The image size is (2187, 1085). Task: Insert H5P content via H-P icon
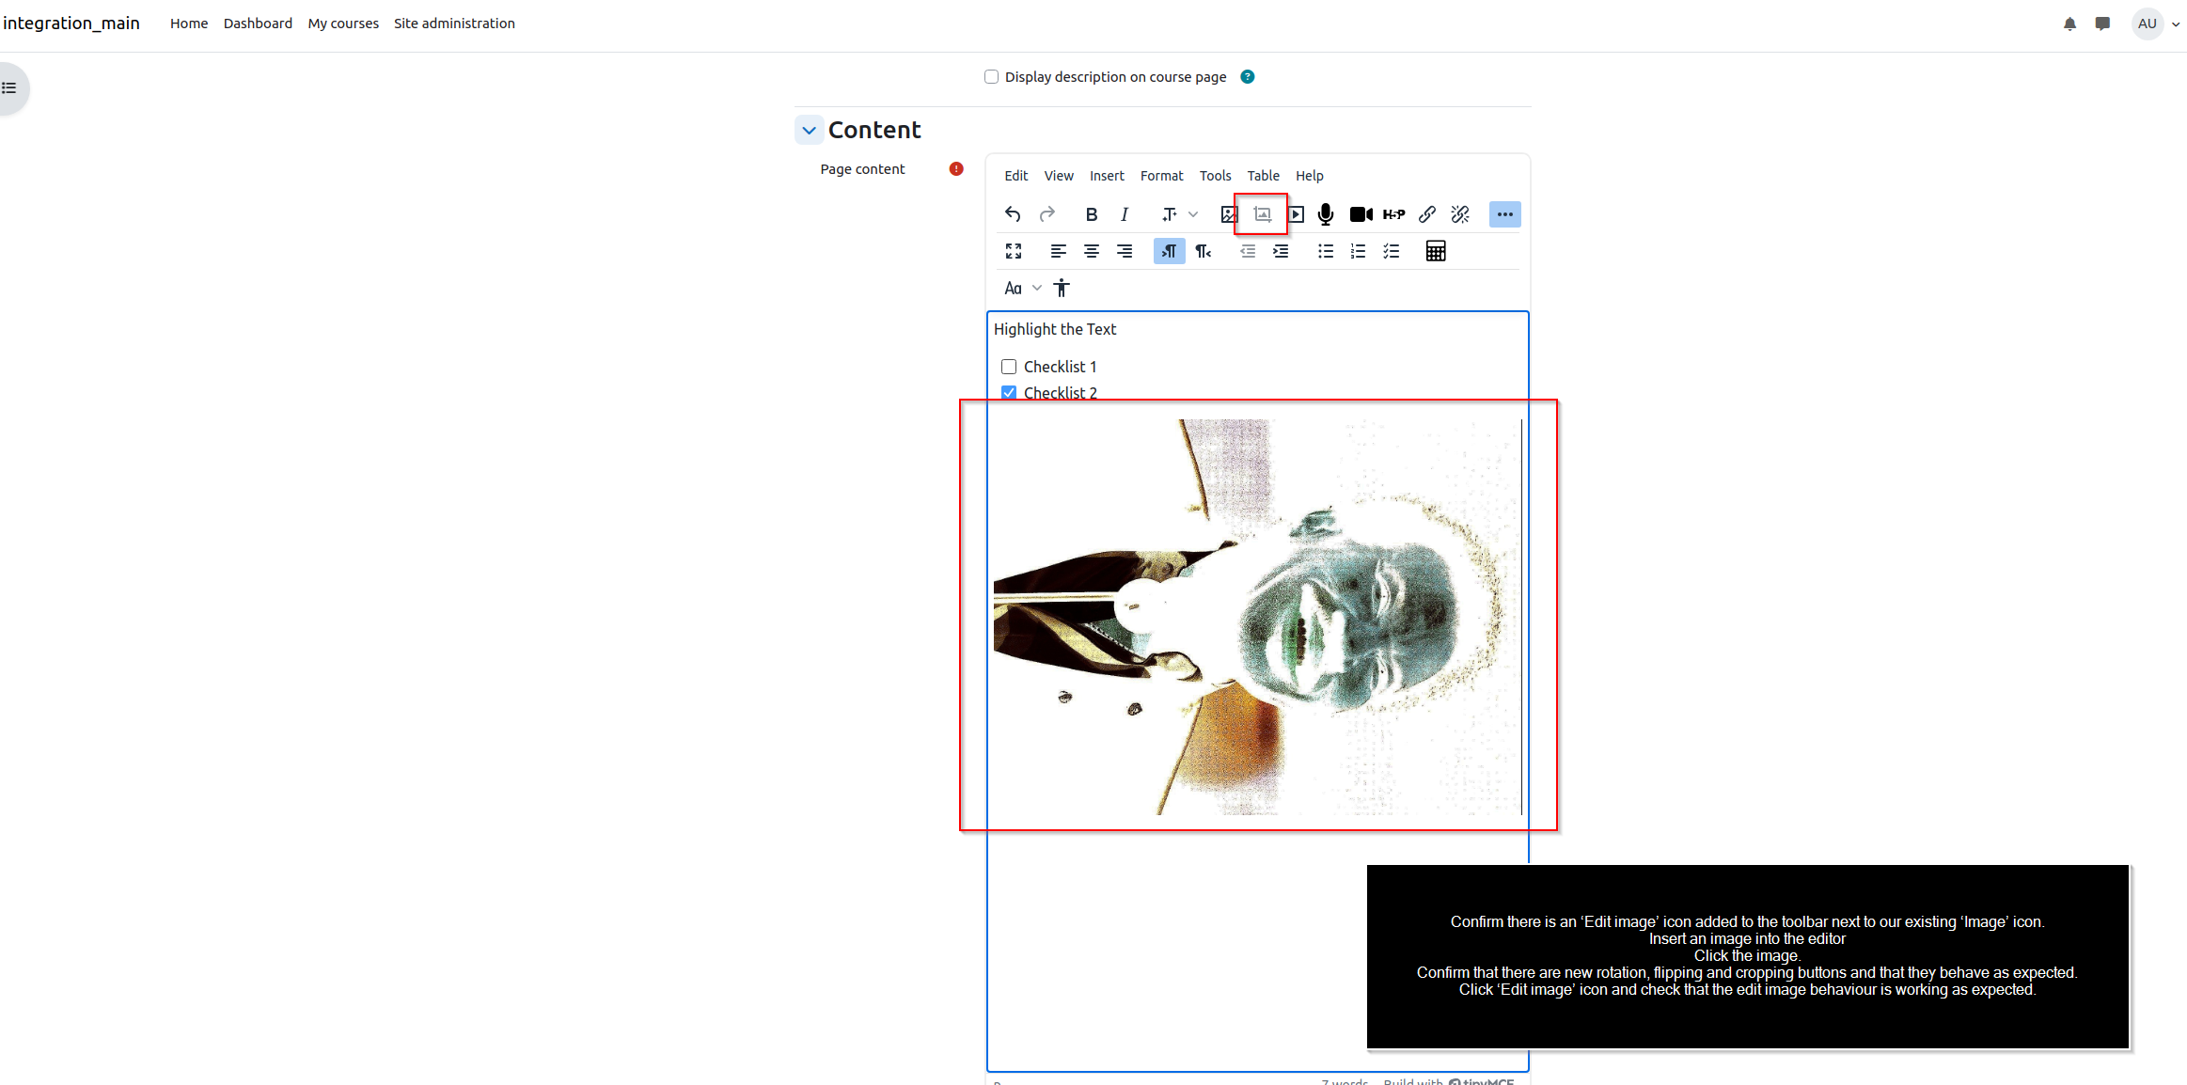[x=1393, y=214]
